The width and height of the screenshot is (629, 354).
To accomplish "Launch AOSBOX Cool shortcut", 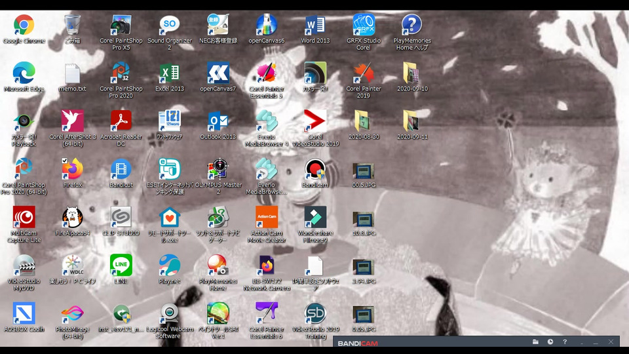I will 24,314.
